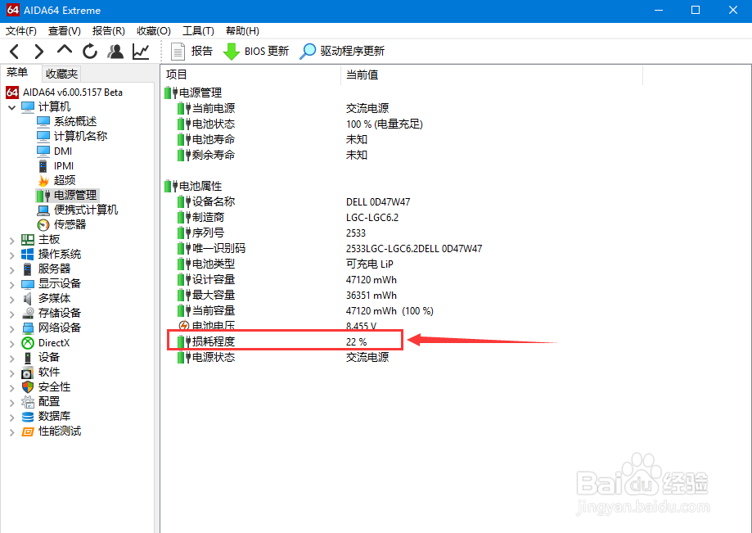The height and width of the screenshot is (533, 752).
Task: Expand the 存储设备 tree node
Action: click(12, 314)
